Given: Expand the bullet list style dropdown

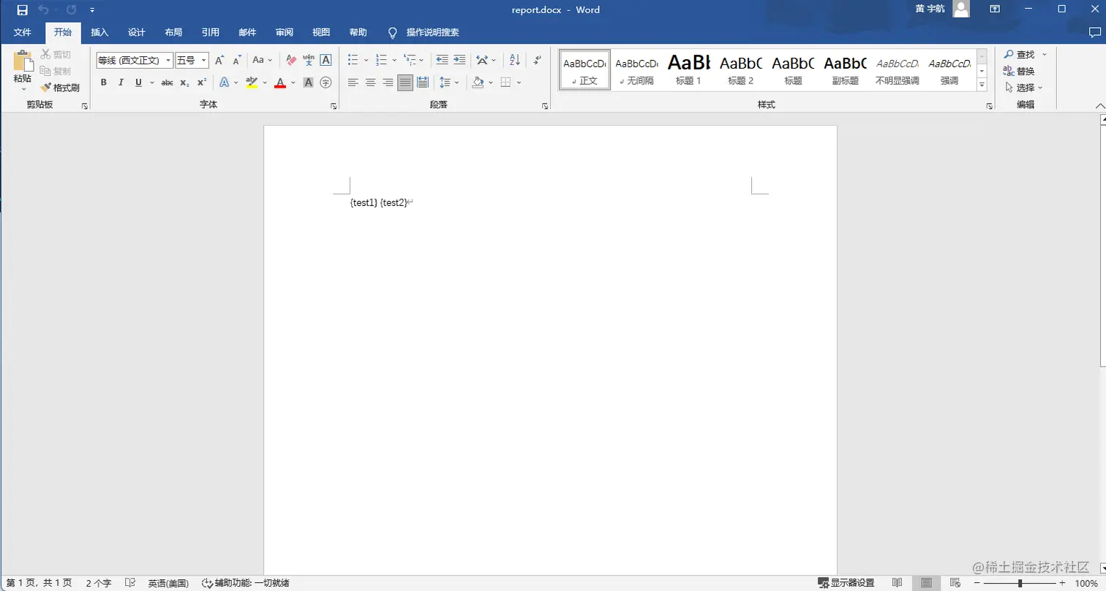Looking at the screenshot, I should 366,60.
